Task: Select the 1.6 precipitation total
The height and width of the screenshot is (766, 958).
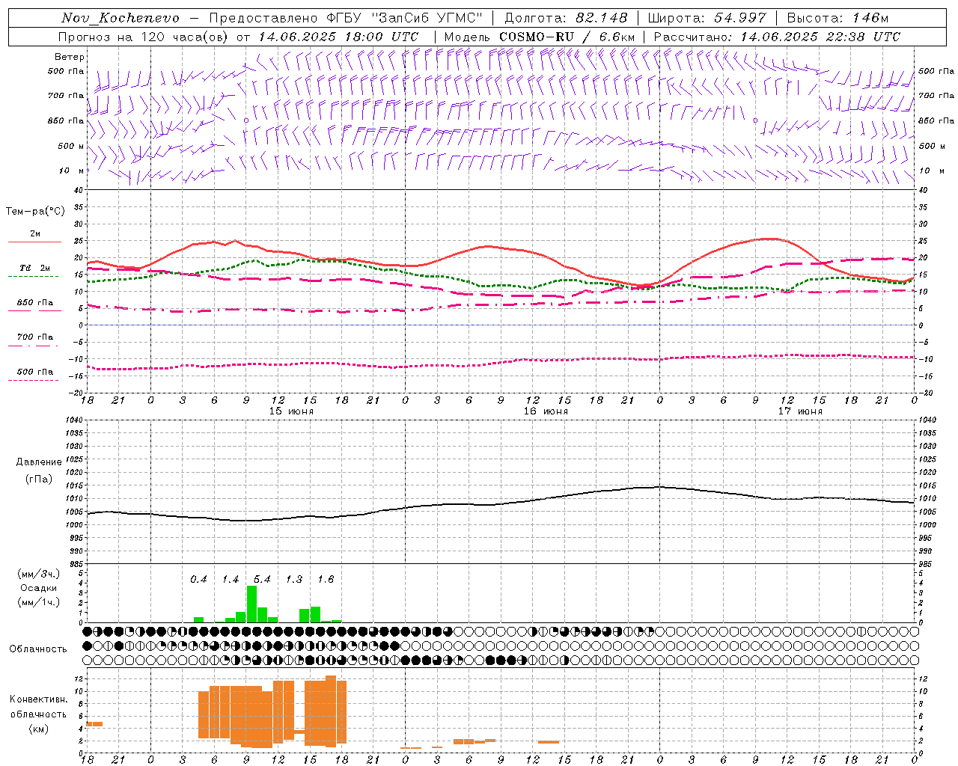Action: [326, 580]
